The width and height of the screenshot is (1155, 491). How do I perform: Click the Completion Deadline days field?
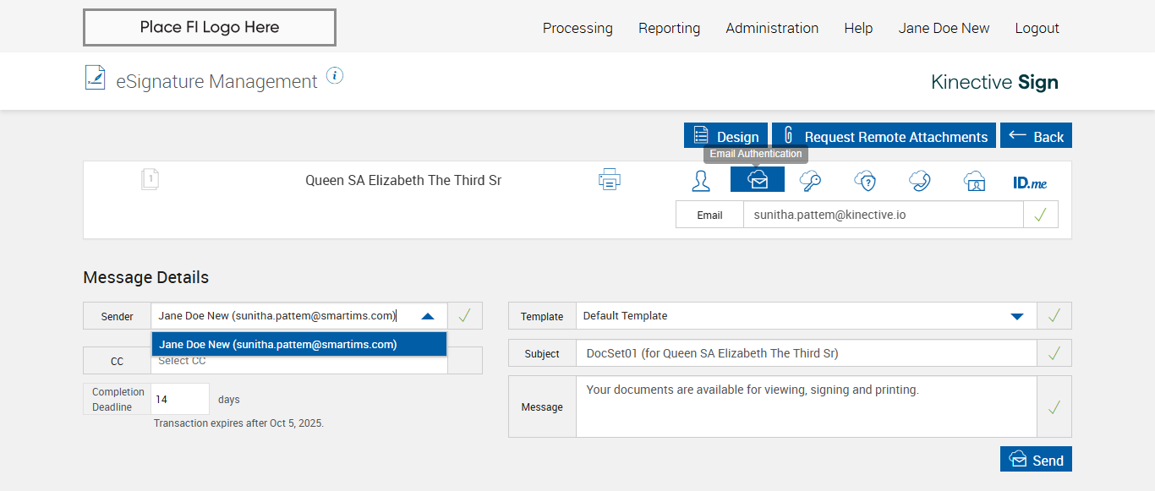point(180,399)
